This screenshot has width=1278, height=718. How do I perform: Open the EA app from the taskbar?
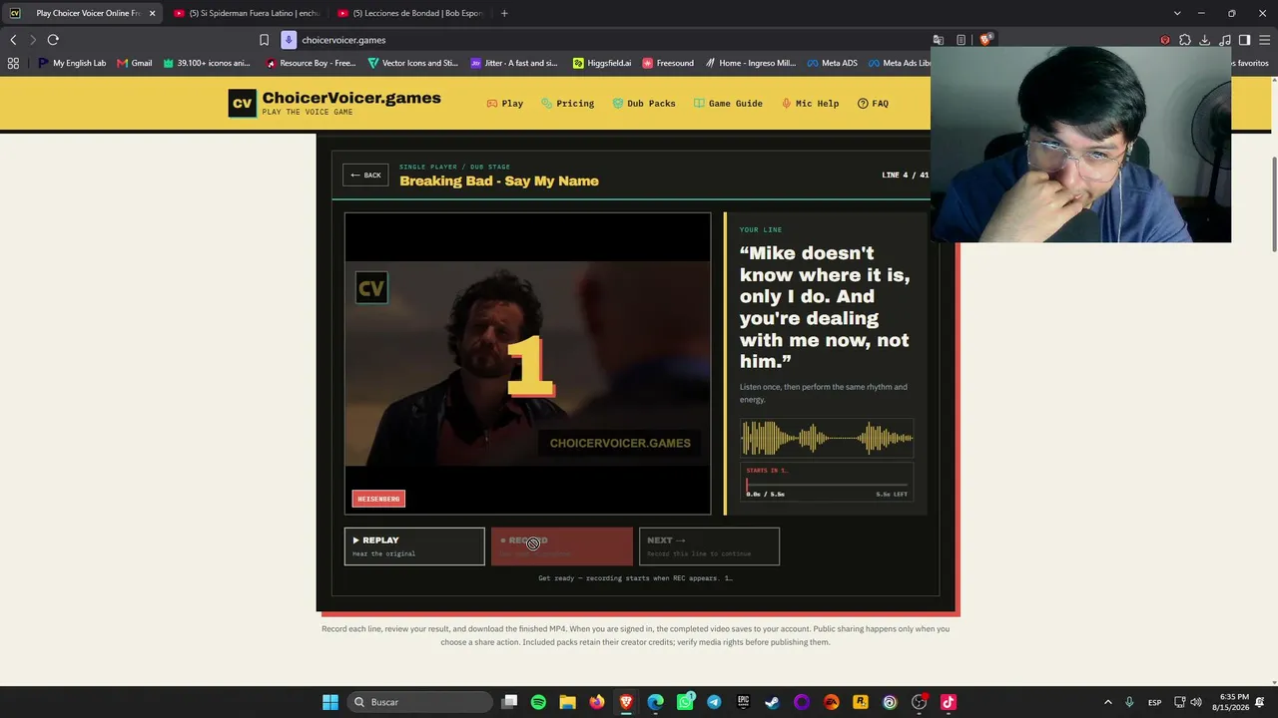[x=831, y=702]
